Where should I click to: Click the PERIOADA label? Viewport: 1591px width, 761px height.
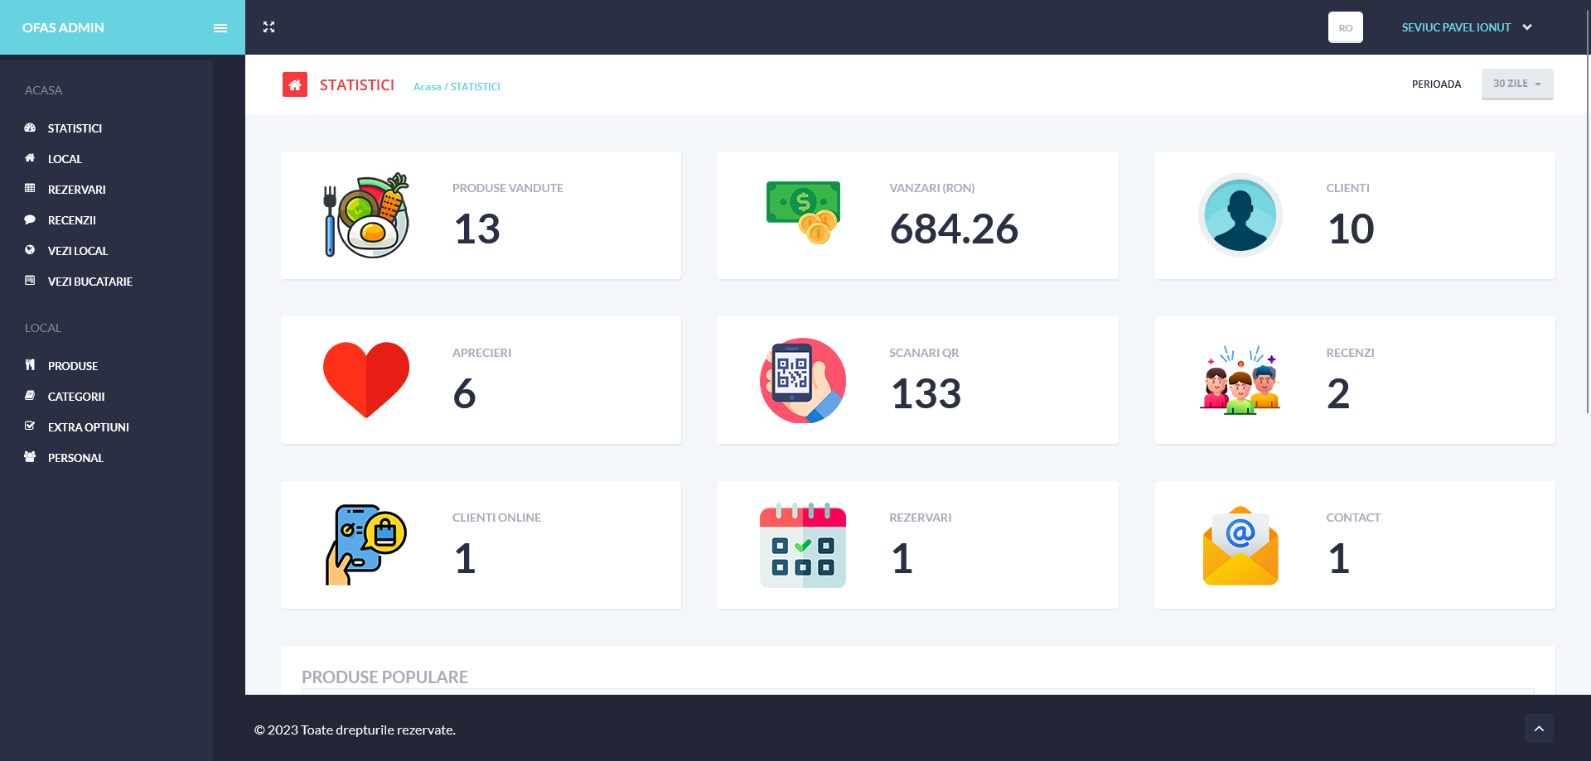[x=1436, y=84]
